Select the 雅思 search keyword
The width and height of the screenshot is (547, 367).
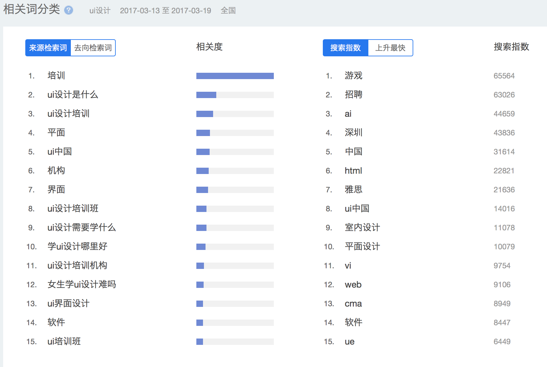click(353, 190)
